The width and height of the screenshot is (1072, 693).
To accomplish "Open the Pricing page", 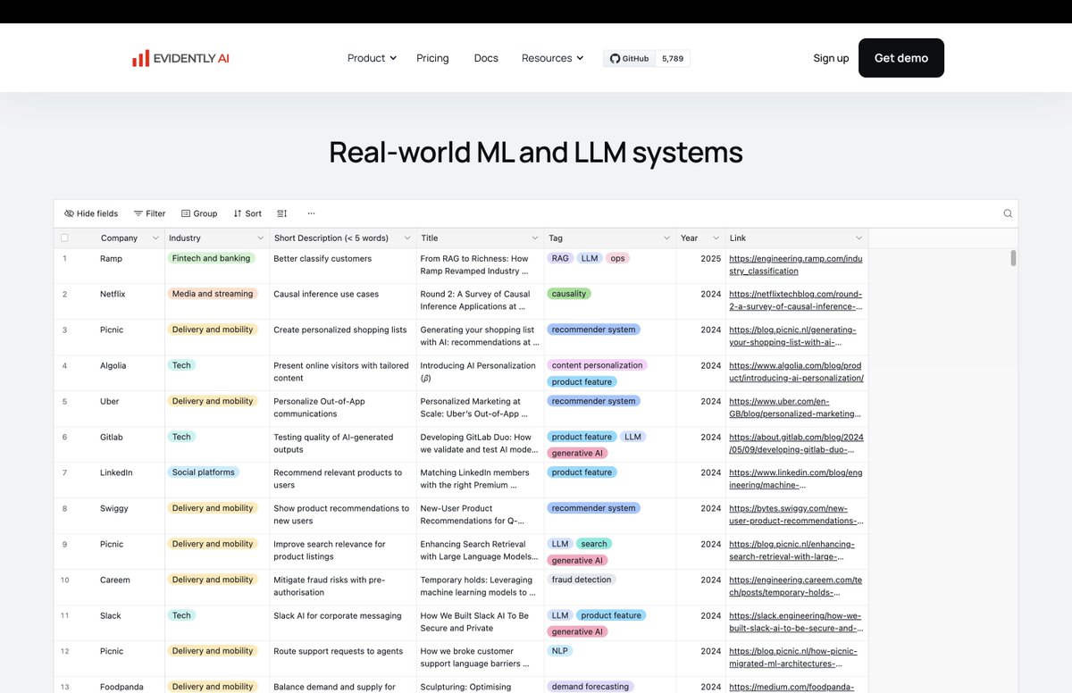I will click(x=432, y=58).
